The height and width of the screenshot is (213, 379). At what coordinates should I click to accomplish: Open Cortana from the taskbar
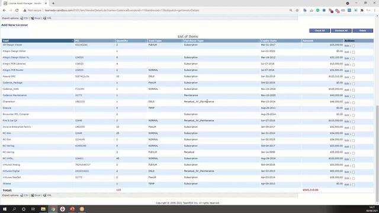click(x=24, y=209)
